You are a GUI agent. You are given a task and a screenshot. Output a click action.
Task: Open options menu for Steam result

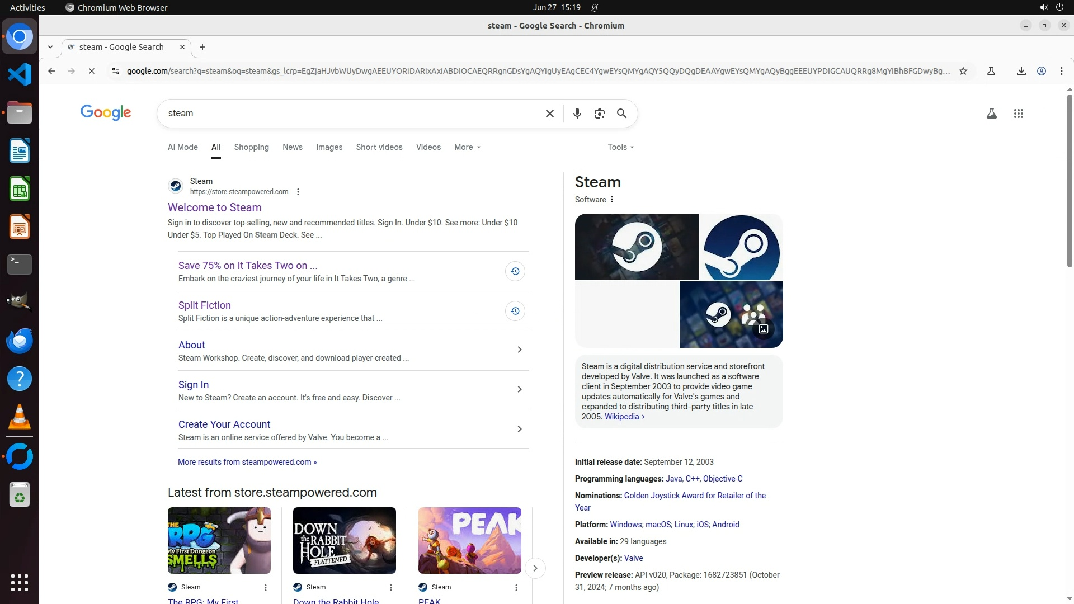click(298, 192)
